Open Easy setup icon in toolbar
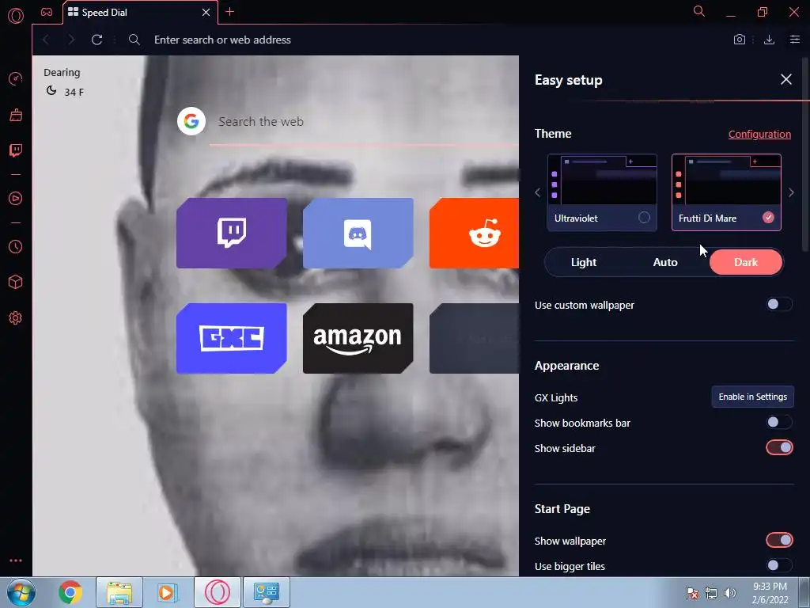This screenshot has height=608, width=810. pyautogui.click(x=794, y=40)
